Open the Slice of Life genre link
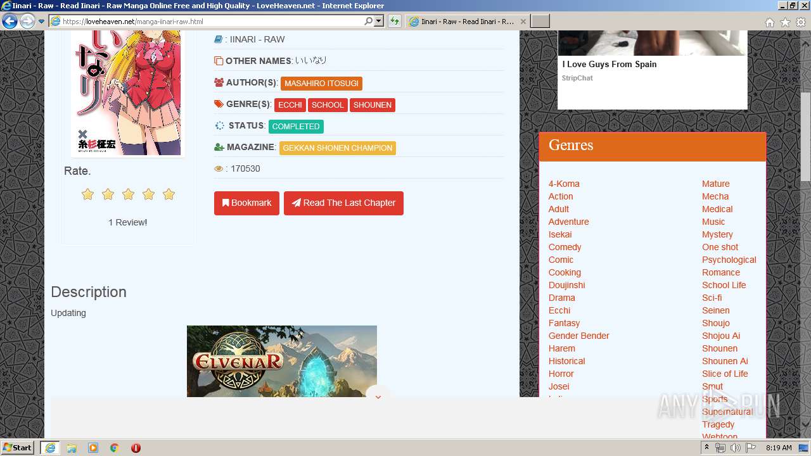Viewport: 811px width, 456px height. (725, 374)
